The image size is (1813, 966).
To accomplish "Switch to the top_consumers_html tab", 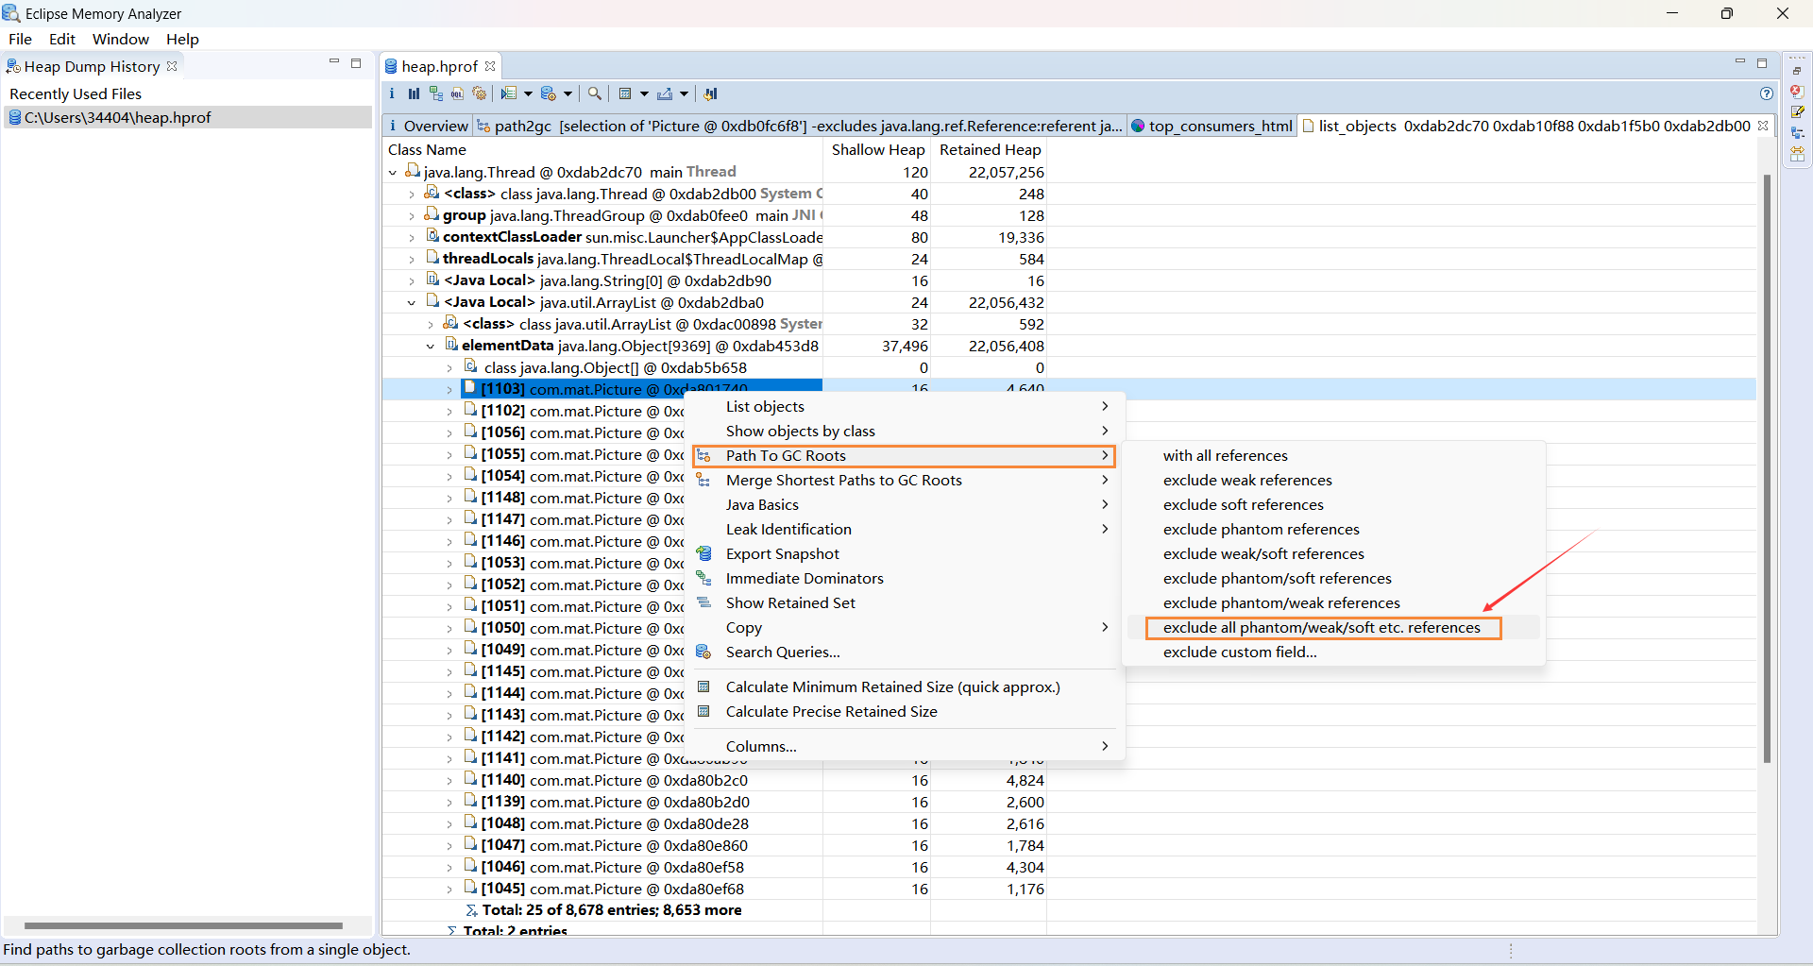I will click(1211, 126).
